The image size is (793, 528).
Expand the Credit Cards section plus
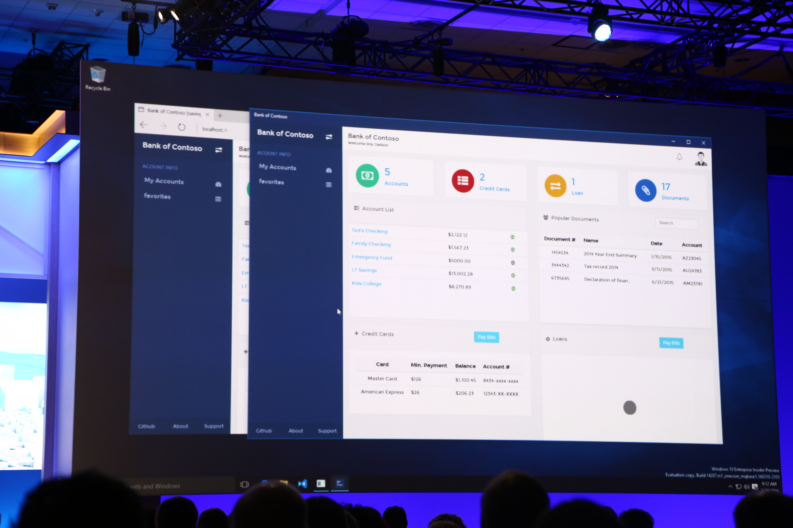(356, 333)
